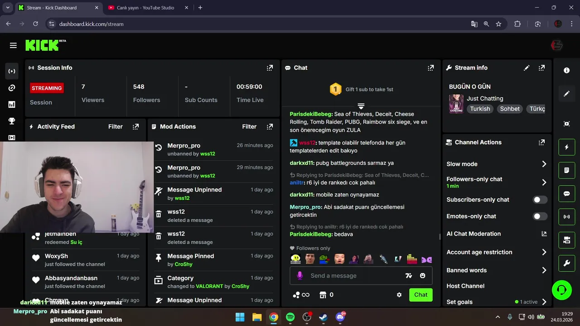Open a new browser tab

[200, 8]
